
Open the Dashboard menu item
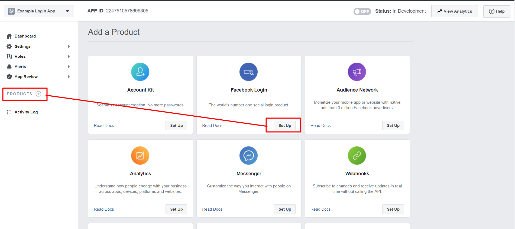(x=39, y=36)
